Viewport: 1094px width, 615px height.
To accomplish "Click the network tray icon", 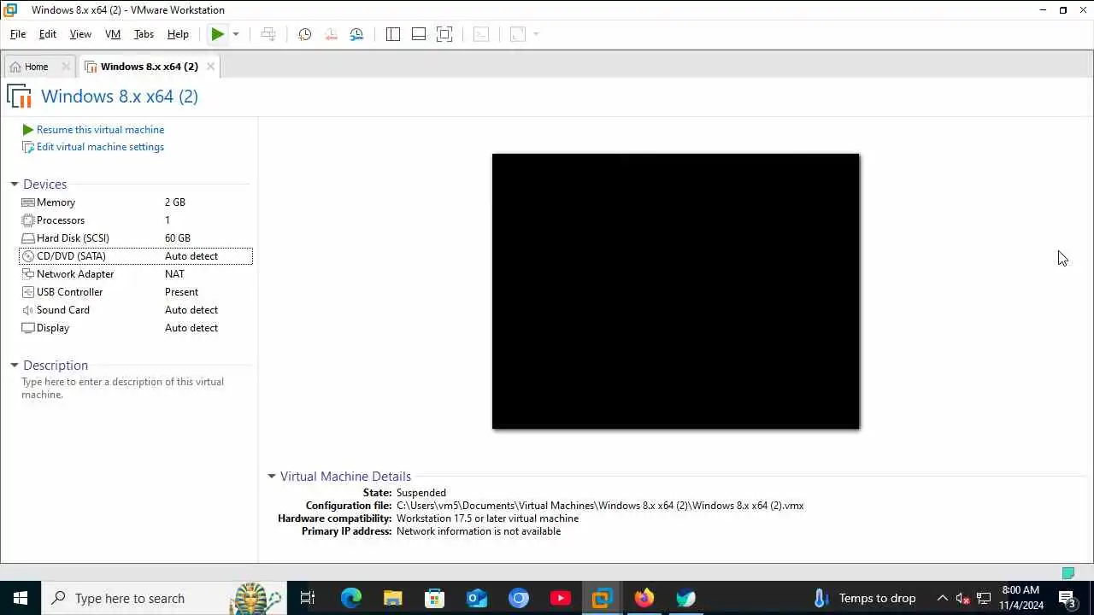I will tap(984, 598).
